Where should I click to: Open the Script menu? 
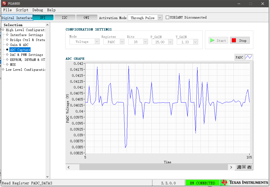(22, 10)
